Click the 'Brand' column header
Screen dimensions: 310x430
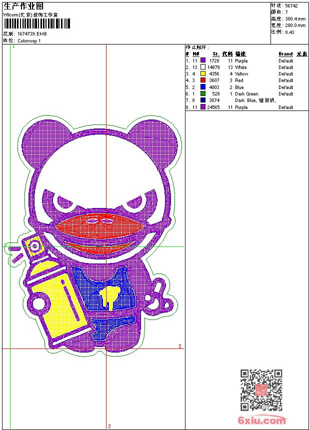[285, 54]
